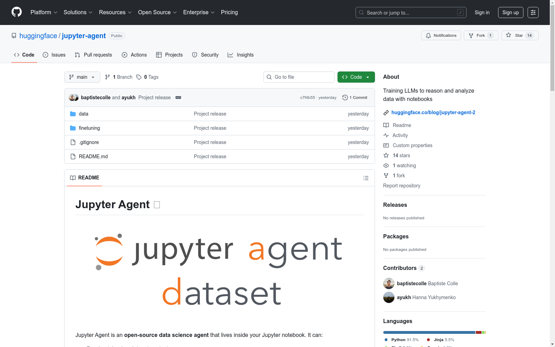
Task: Open the GitHub homepage logo
Action: click(17, 12)
